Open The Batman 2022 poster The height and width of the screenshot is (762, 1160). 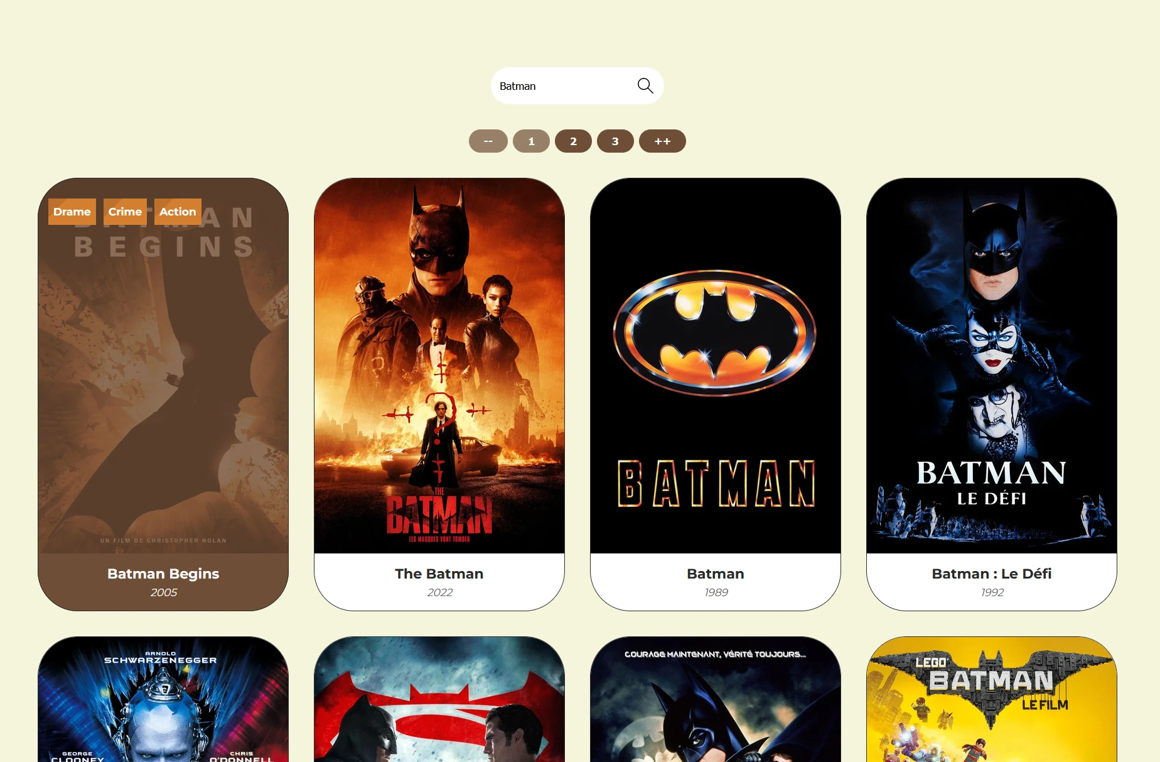pyautogui.click(x=439, y=366)
